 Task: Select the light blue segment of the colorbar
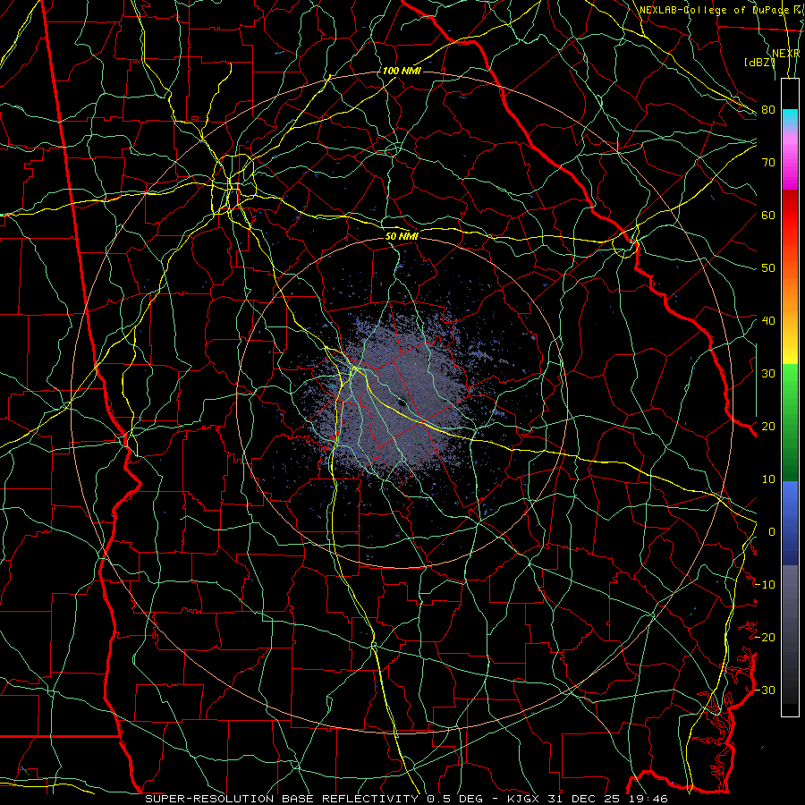[790, 498]
